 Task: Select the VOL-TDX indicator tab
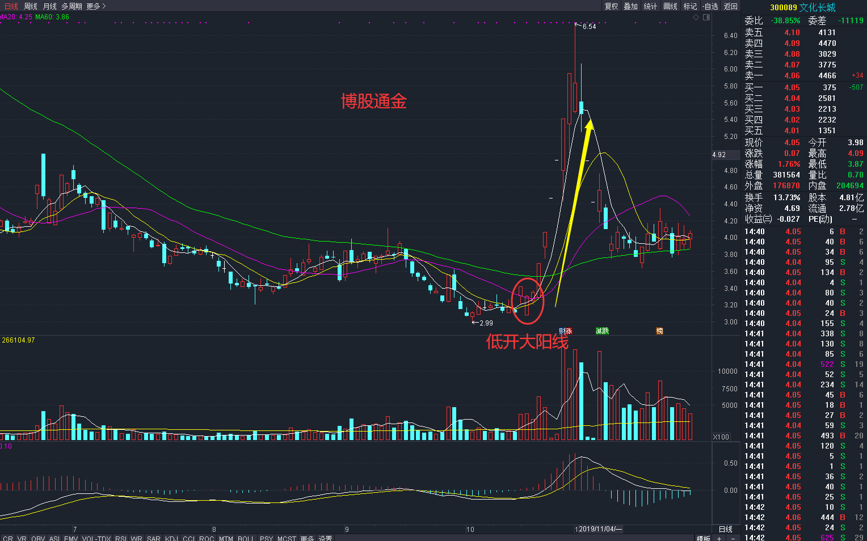click(x=96, y=538)
